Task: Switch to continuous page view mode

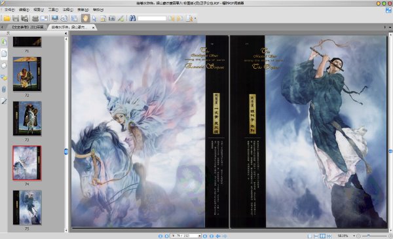Action: [x=316, y=236]
